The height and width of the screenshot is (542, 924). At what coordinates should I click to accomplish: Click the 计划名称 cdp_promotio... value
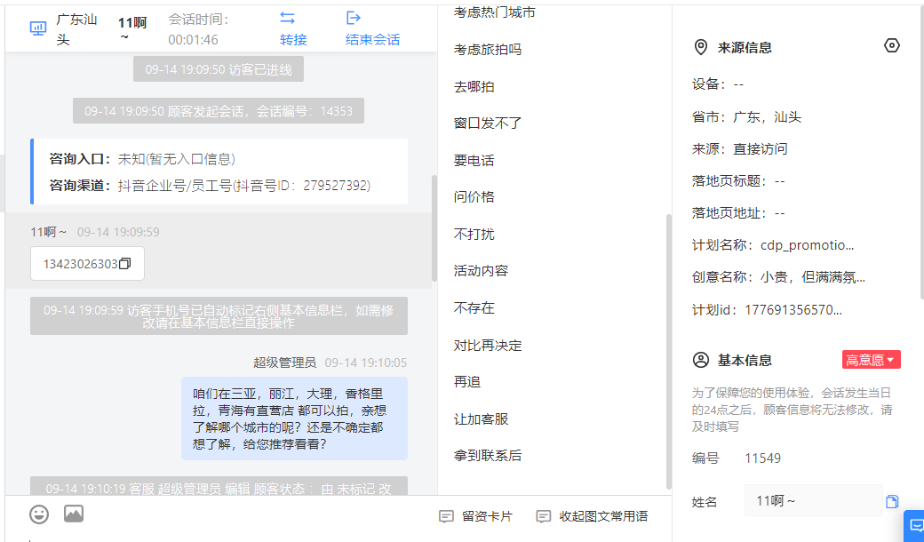pyautogui.click(x=807, y=245)
